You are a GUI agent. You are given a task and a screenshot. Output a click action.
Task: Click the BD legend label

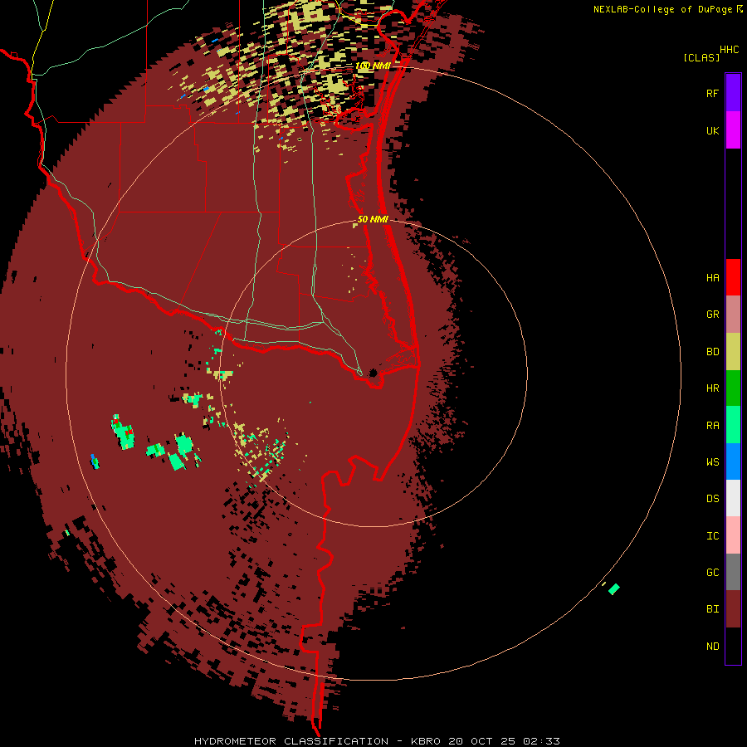tap(712, 352)
